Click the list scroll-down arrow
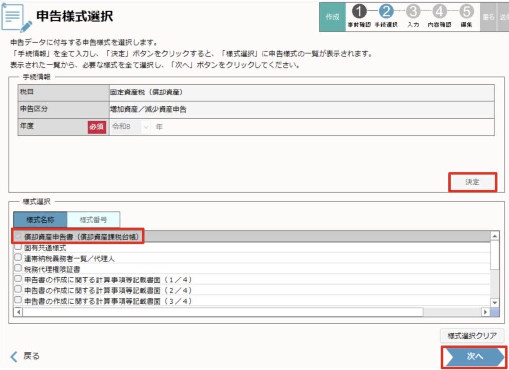 click(494, 302)
